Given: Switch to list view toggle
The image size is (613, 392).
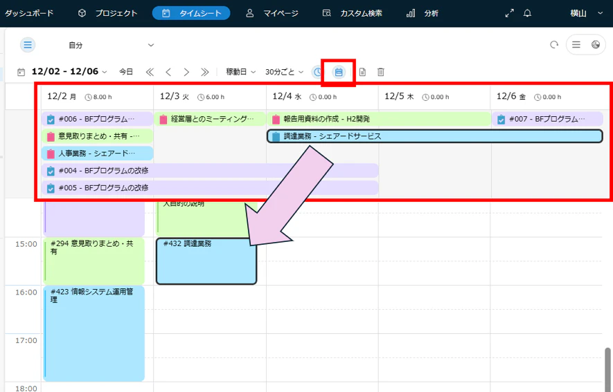Looking at the screenshot, I should coord(576,45).
